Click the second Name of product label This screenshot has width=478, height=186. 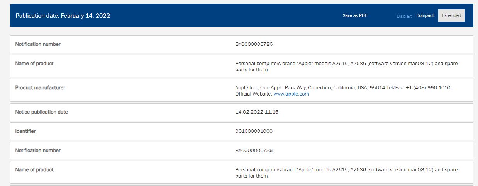click(34, 170)
